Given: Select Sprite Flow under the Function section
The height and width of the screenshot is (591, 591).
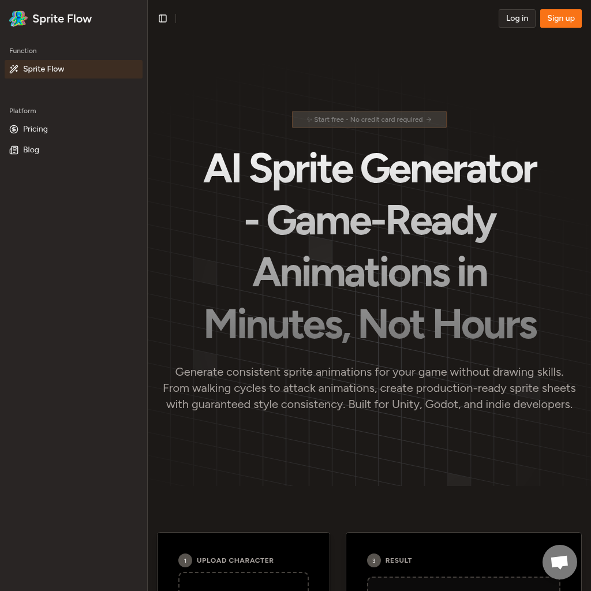Looking at the screenshot, I should (44, 69).
